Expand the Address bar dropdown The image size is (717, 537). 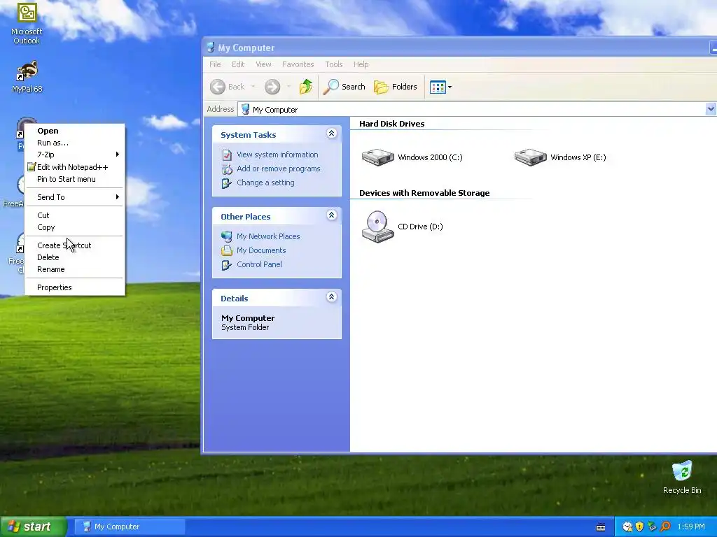click(x=711, y=109)
